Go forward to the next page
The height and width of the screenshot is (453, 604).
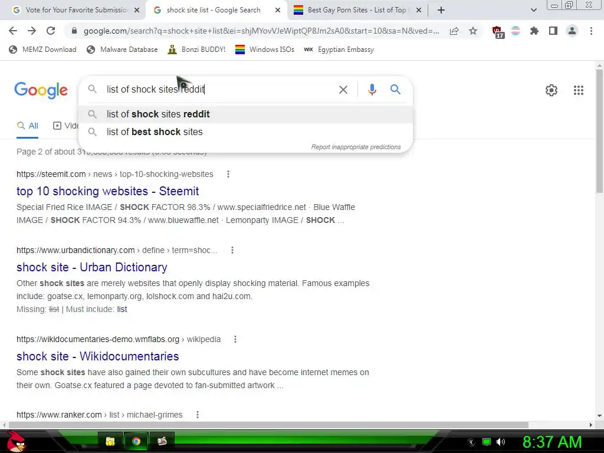pos(32,31)
